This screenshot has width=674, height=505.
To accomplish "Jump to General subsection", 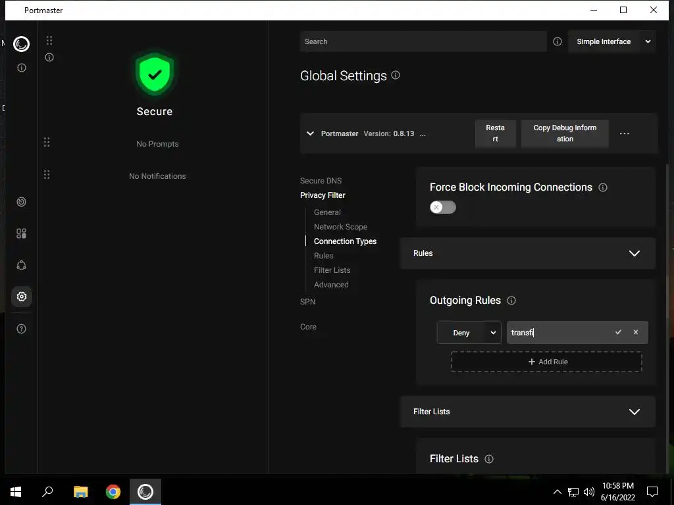I will tap(327, 212).
